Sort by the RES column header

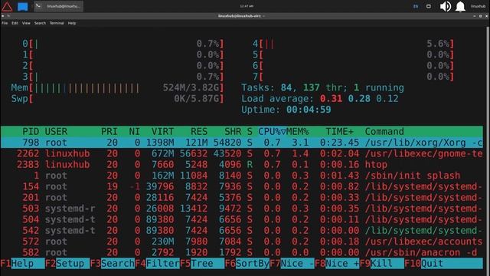coord(199,131)
